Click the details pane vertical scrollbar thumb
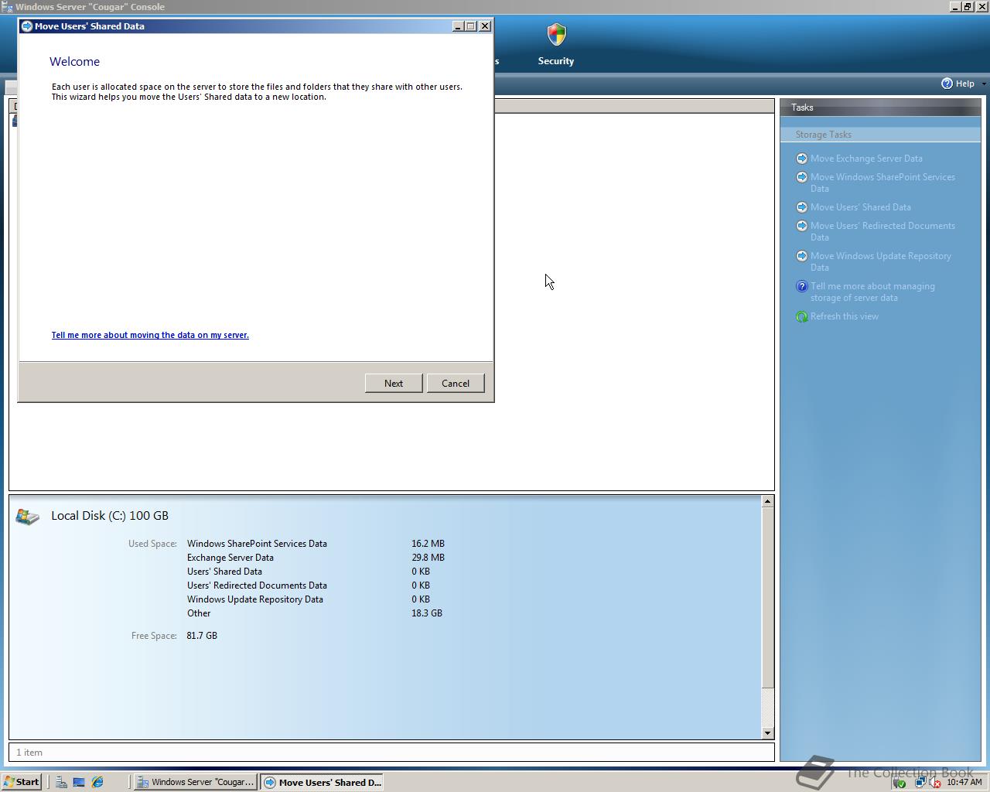This screenshot has height=792, width=990. click(x=767, y=598)
